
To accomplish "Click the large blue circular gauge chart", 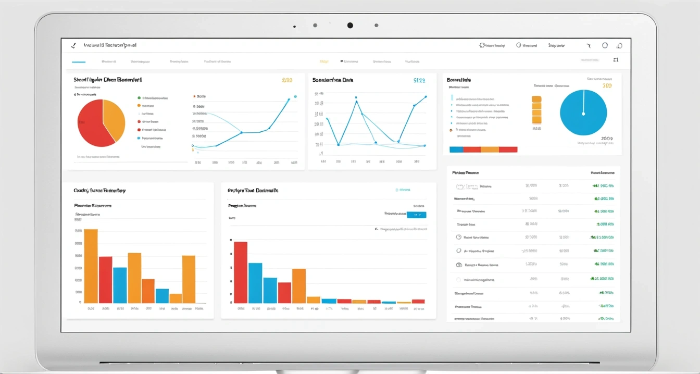I will (x=583, y=113).
